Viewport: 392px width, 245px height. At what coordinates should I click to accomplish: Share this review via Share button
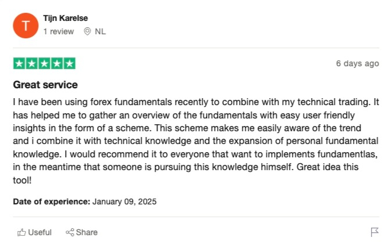pos(81,233)
